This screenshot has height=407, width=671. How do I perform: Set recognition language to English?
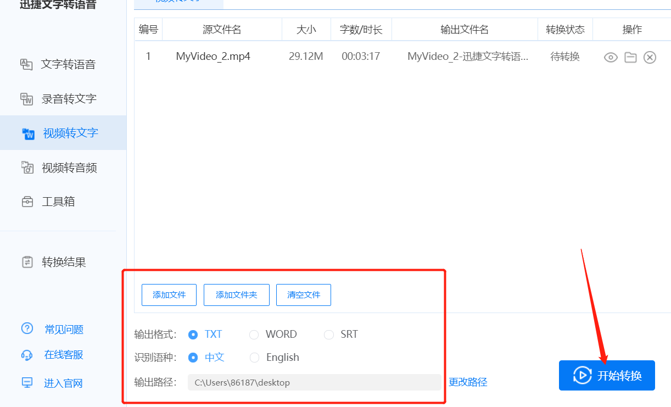click(254, 358)
